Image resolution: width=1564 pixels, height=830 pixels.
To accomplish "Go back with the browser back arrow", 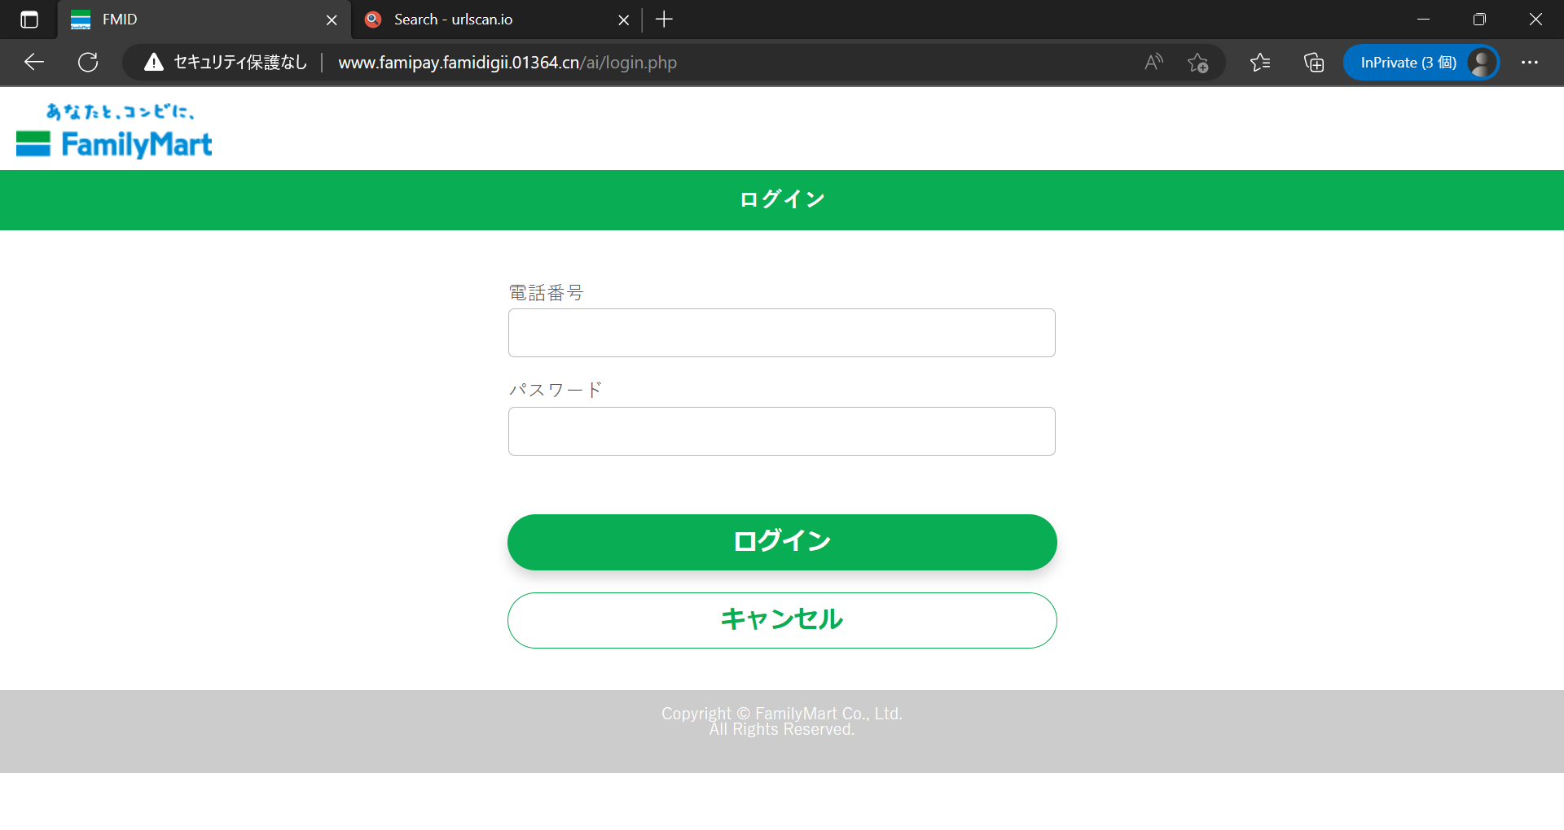I will click(34, 62).
